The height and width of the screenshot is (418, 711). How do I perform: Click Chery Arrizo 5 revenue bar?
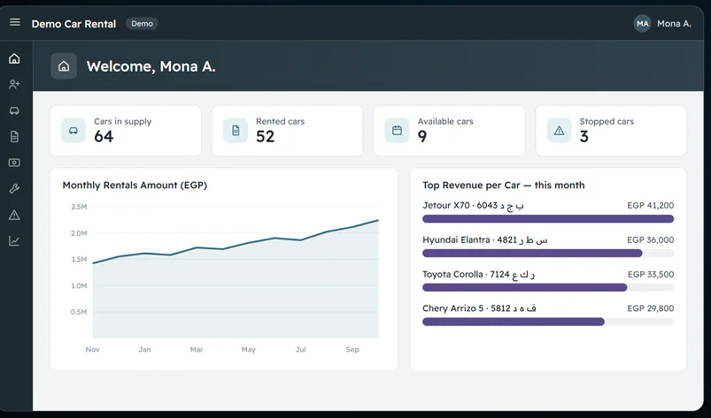[x=514, y=322]
